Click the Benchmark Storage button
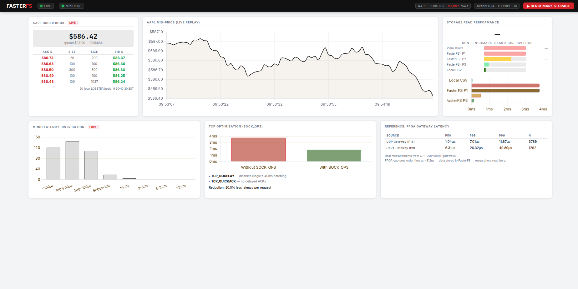 coord(548,6)
